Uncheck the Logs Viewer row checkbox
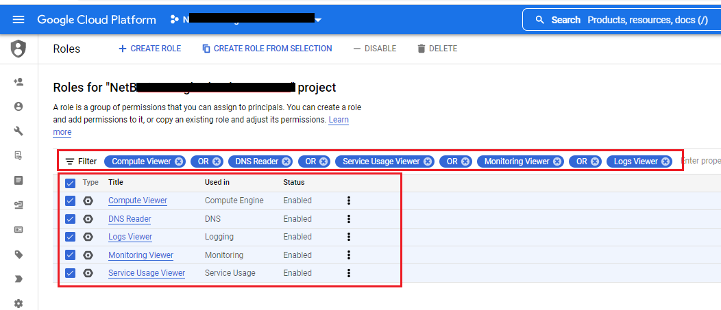The image size is (721, 310). (71, 237)
